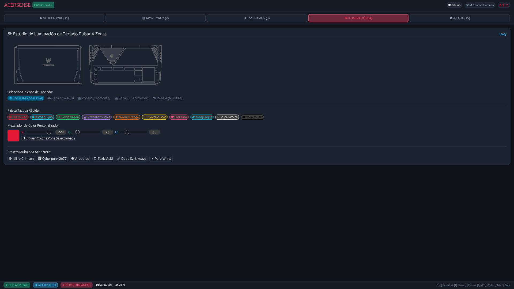
Task: Select Zona 2 (Centro-Izq)
Action: coord(94,98)
